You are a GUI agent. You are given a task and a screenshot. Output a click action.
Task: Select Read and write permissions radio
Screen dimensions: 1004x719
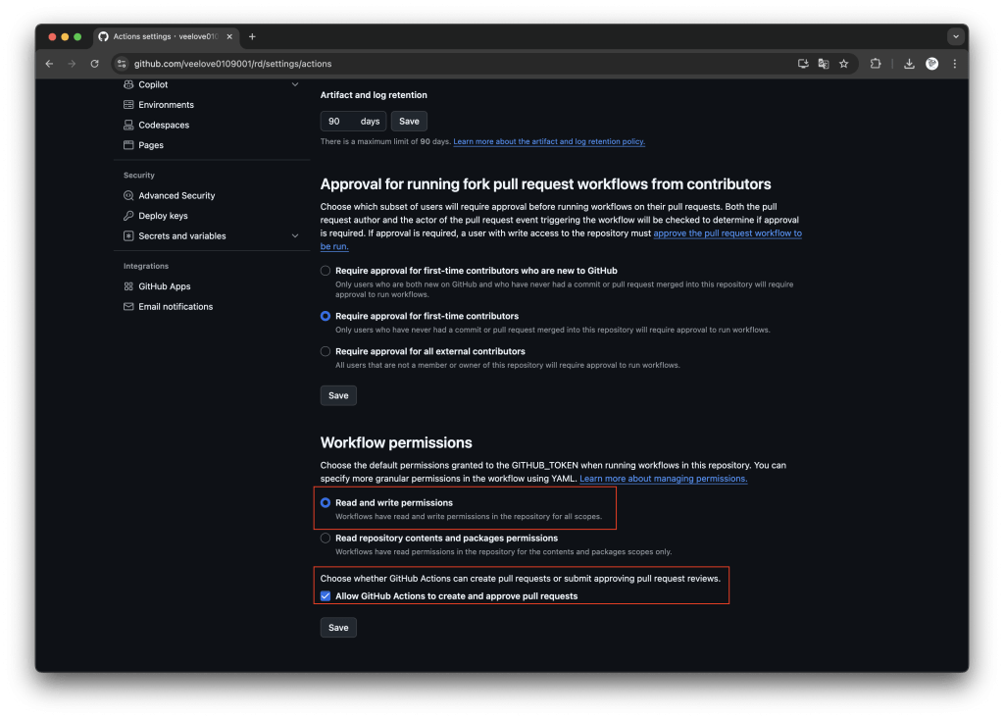click(326, 502)
